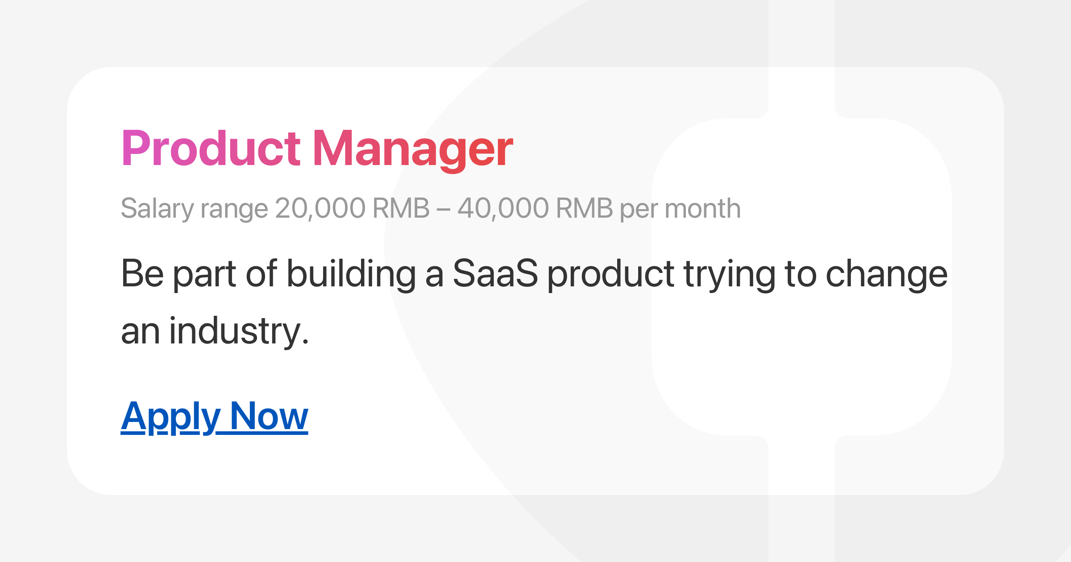
Task: Click the words "Be part" in the description
Action: (178, 273)
